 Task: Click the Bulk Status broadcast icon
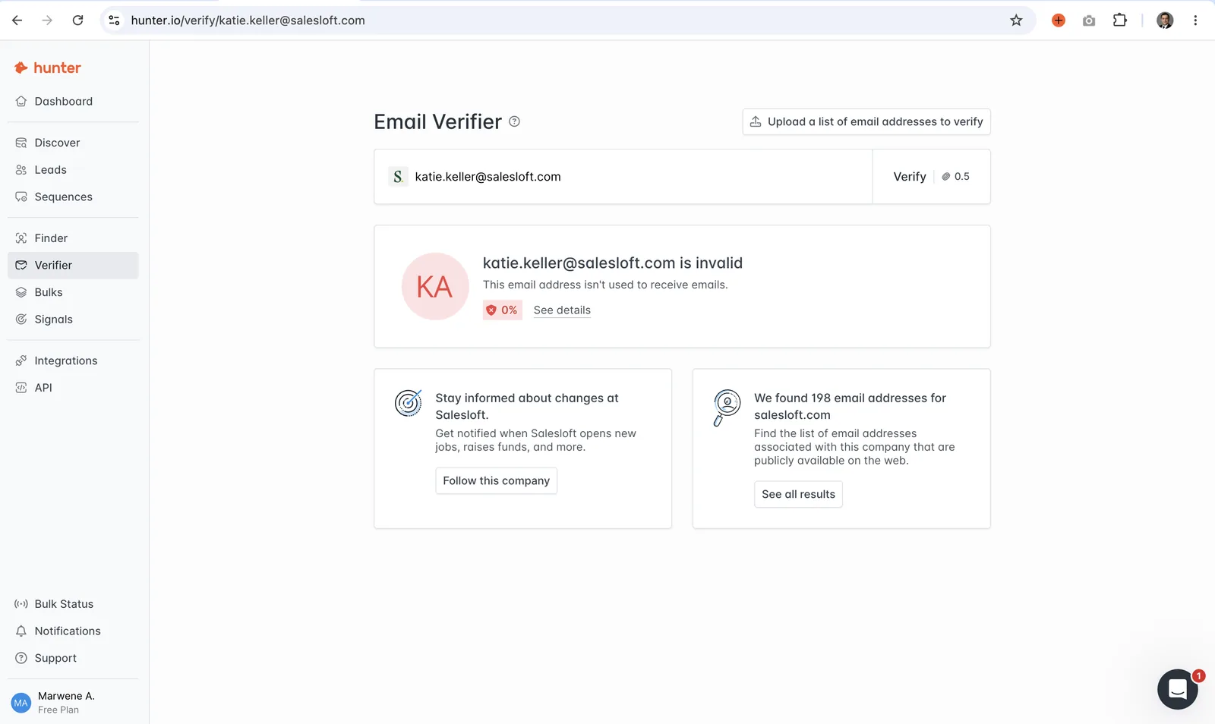pyautogui.click(x=21, y=604)
